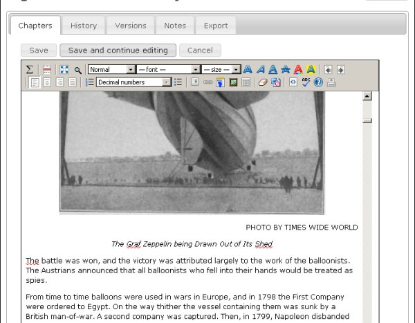Viewport: 415px width, 323px height.
Task: Toggle the fullscreen editor icon
Action: [x=64, y=70]
